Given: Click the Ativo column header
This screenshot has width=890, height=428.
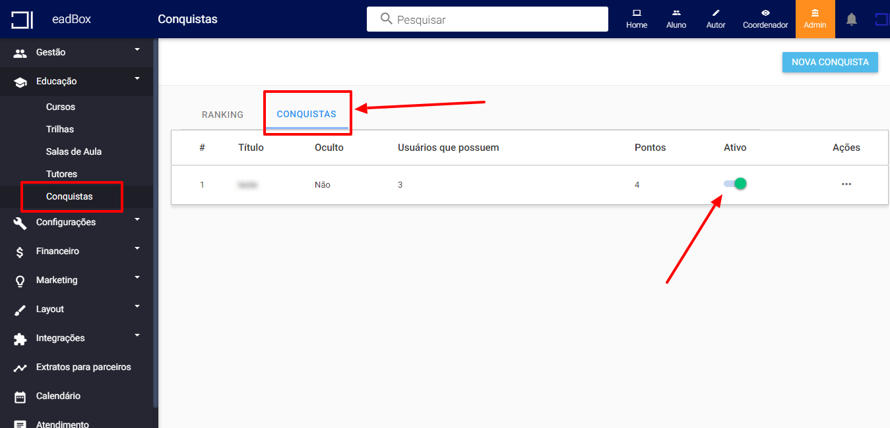Looking at the screenshot, I should pyautogui.click(x=735, y=147).
